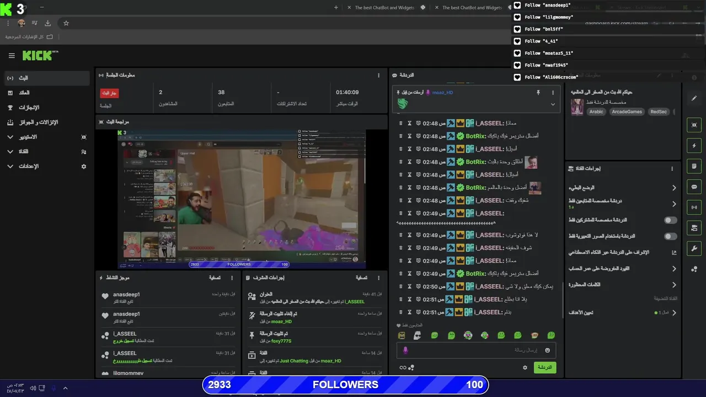Expand the pinned message chevron
Viewport: 706px width, 397px height.
553,104
